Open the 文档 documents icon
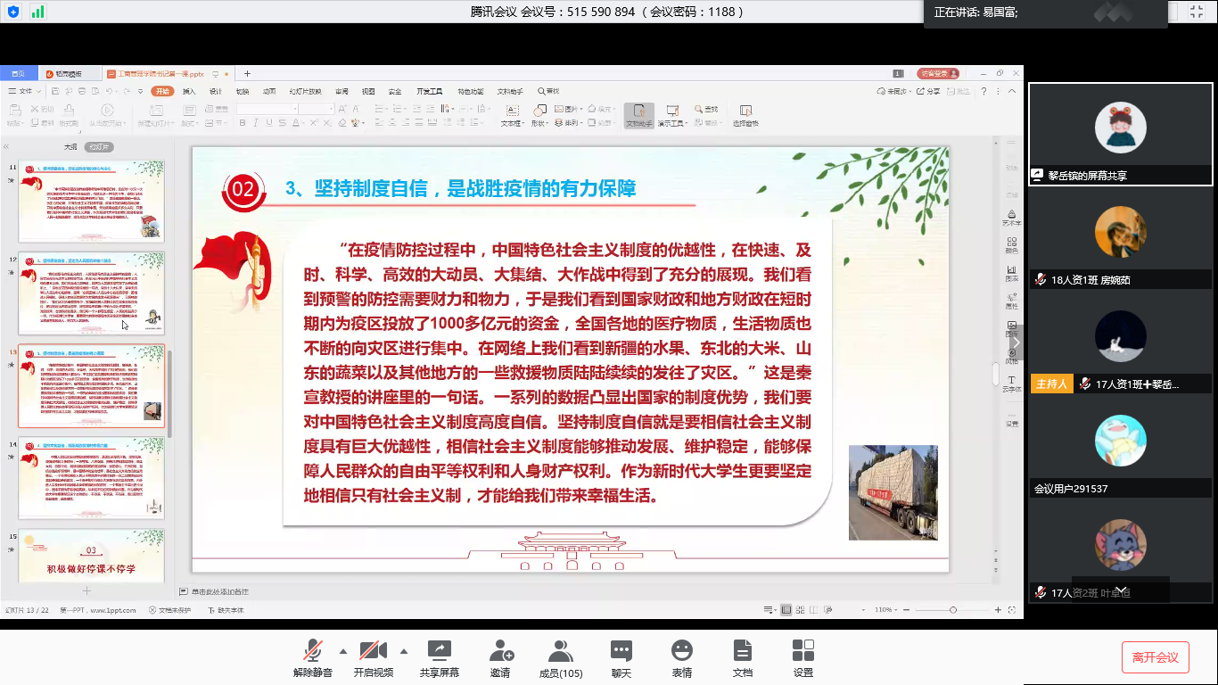 click(x=742, y=656)
